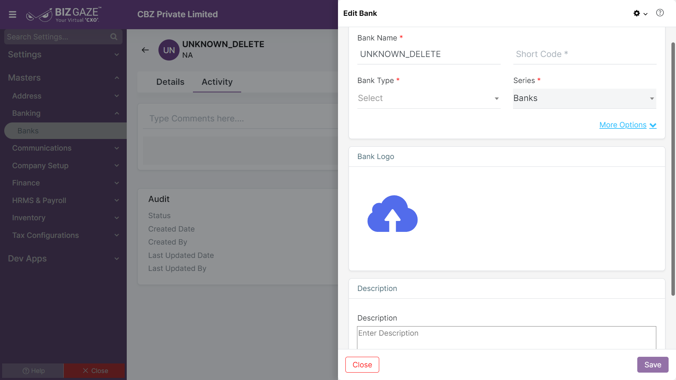Open Company Setup in the sidebar
676x380 pixels.
40,166
